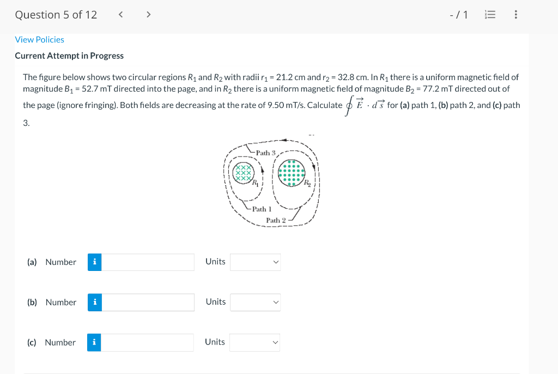Click the 'Question 5 of 12' heading
Viewport: 558px width, 374px height.
[x=56, y=15]
